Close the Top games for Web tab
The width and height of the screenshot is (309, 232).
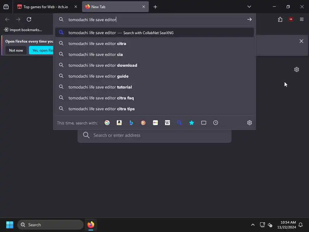coord(76,7)
